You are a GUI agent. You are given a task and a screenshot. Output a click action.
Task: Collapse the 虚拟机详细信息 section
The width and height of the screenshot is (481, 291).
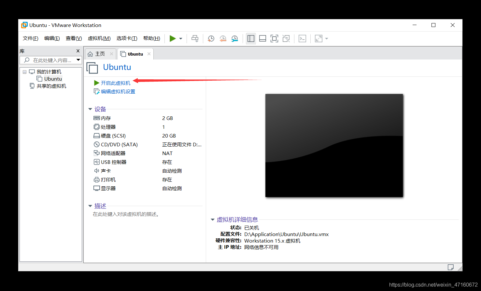tap(213, 220)
